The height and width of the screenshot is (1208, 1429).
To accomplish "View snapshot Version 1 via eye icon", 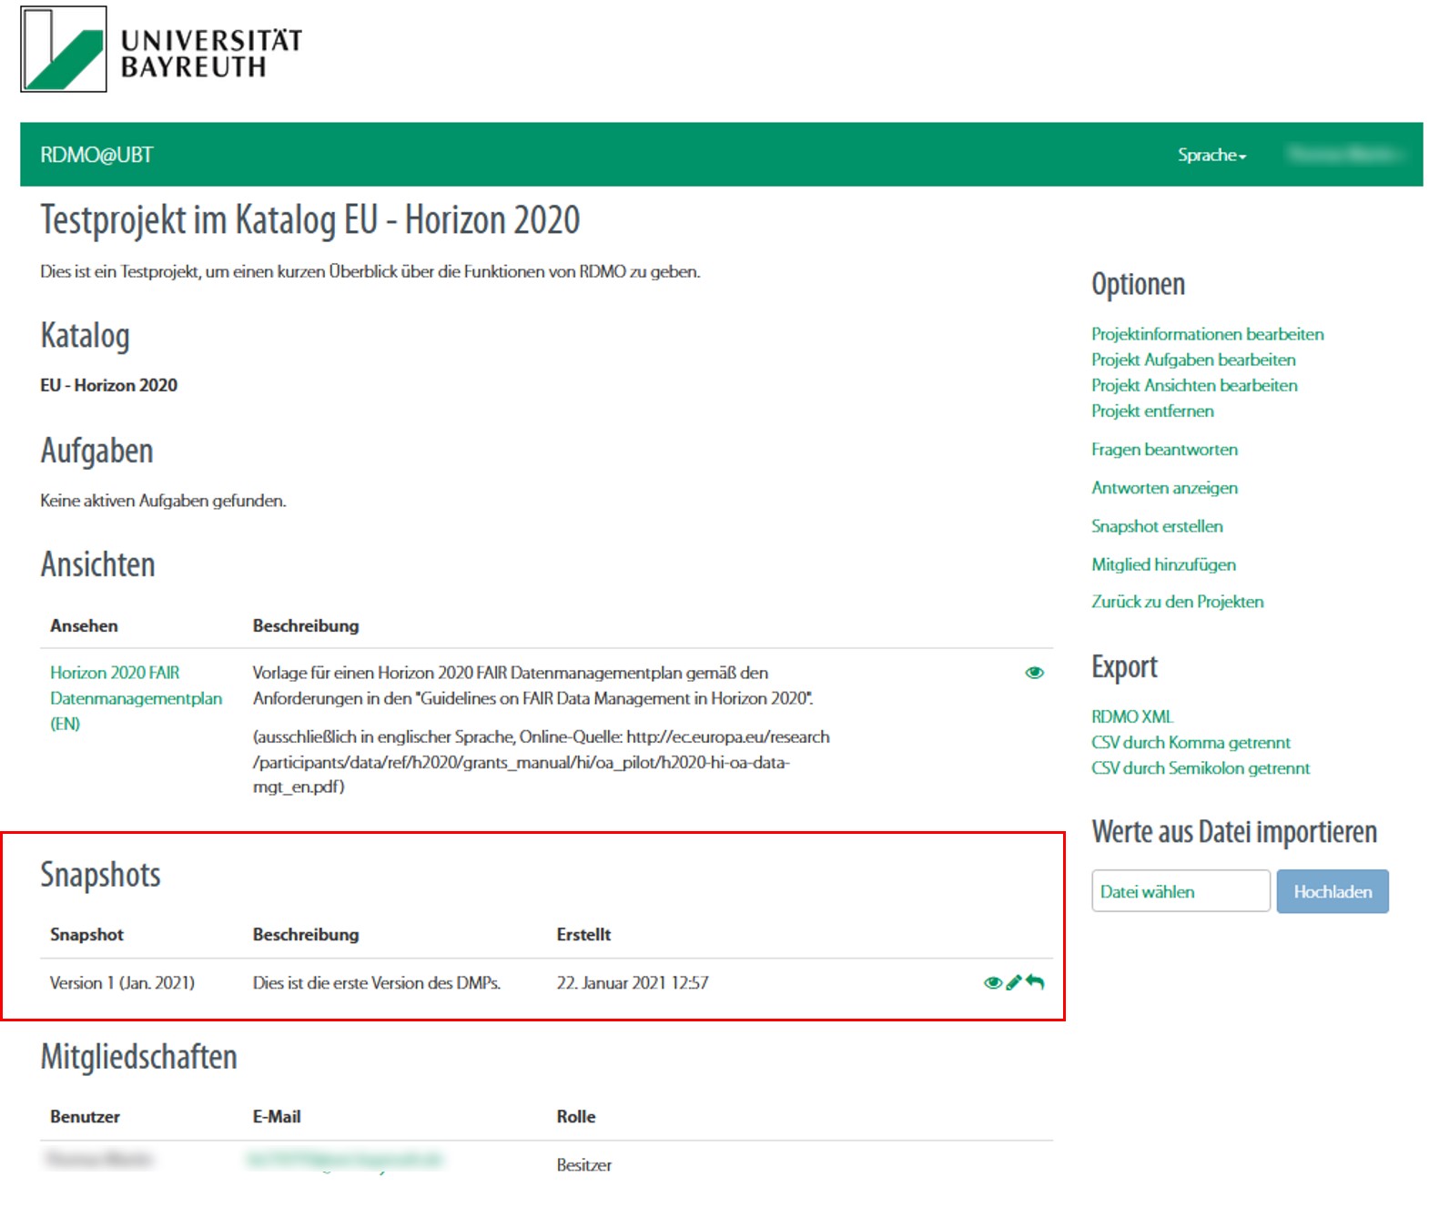I will 992,982.
